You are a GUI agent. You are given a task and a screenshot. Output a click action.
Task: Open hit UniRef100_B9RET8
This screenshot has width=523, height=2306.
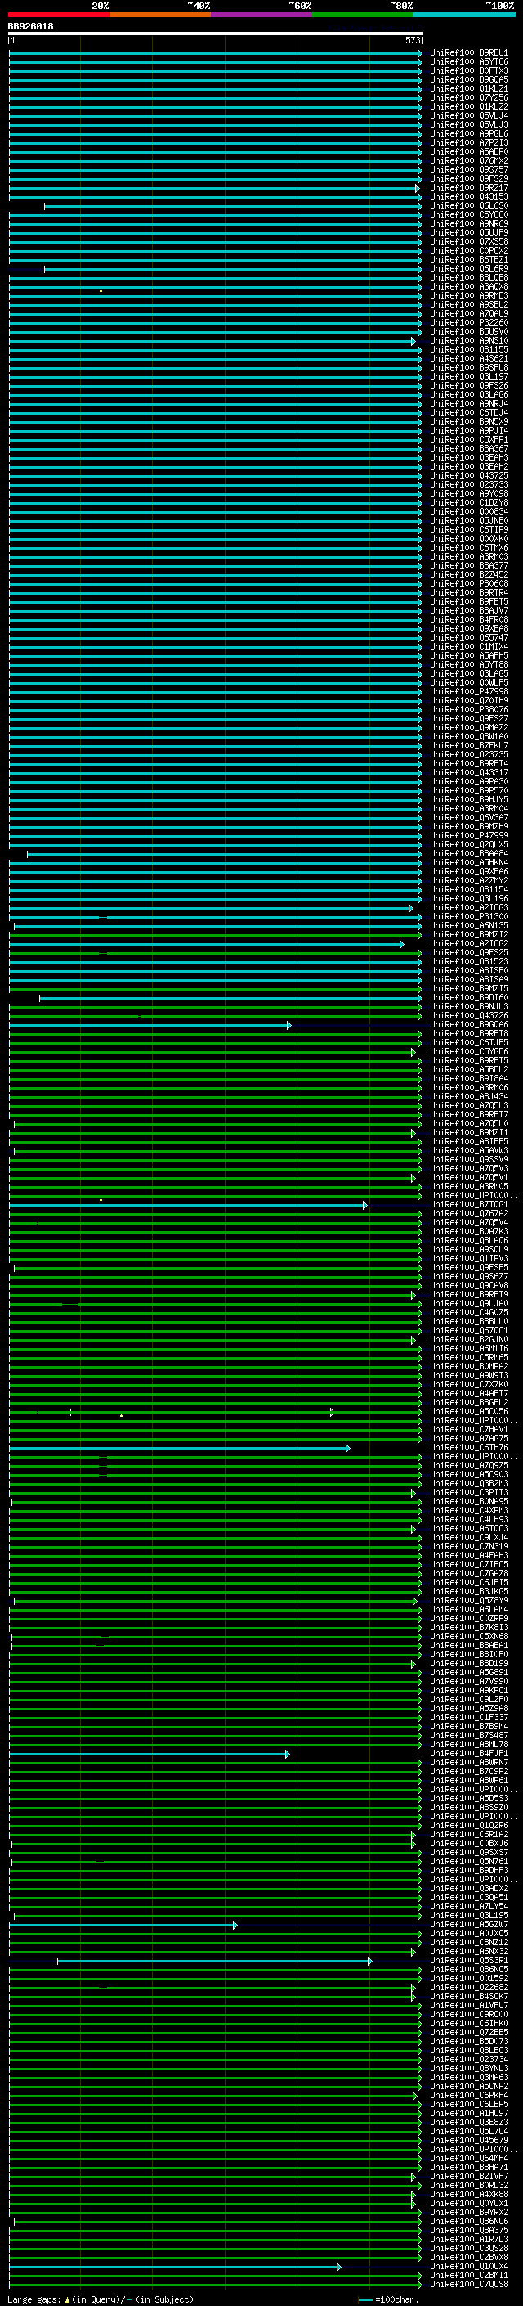pyautogui.click(x=468, y=1034)
